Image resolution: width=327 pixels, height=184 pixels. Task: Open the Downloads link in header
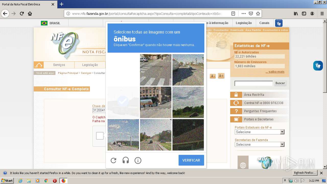coord(237,30)
